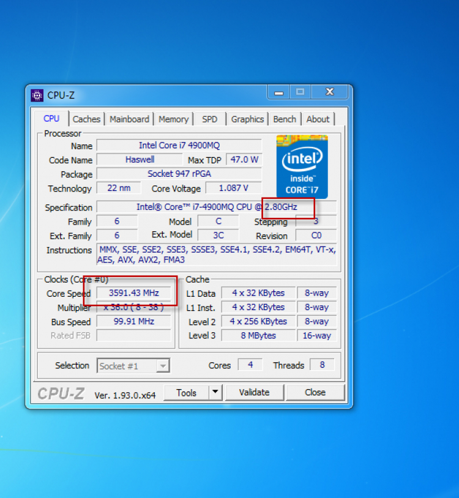Show the About tab
This screenshot has height=498, width=459.
click(318, 119)
